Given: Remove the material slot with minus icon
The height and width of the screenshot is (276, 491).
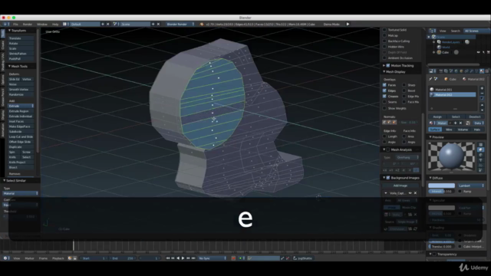Looking at the screenshot, I should coord(482,94).
